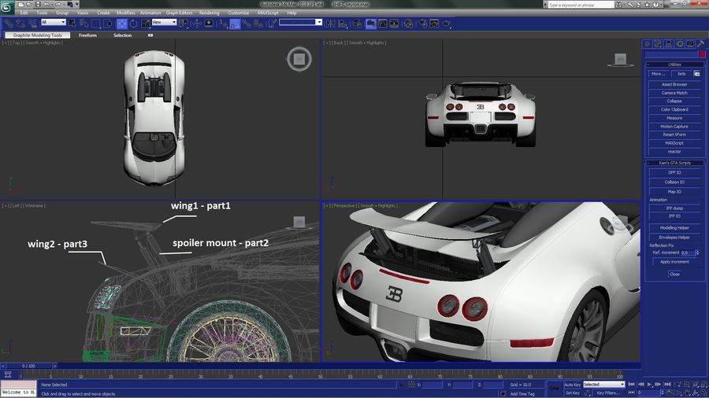The image size is (709, 398).
Task: Click the Apply increment button
Action: (x=674, y=262)
